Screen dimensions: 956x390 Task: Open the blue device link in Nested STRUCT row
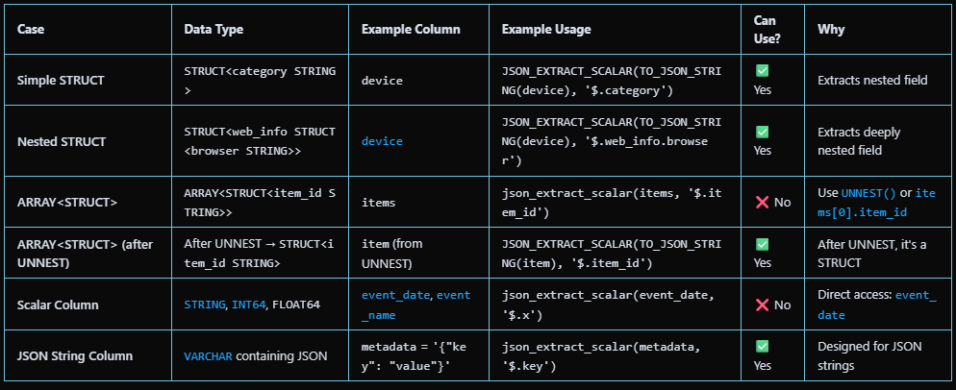(x=382, y=141)
